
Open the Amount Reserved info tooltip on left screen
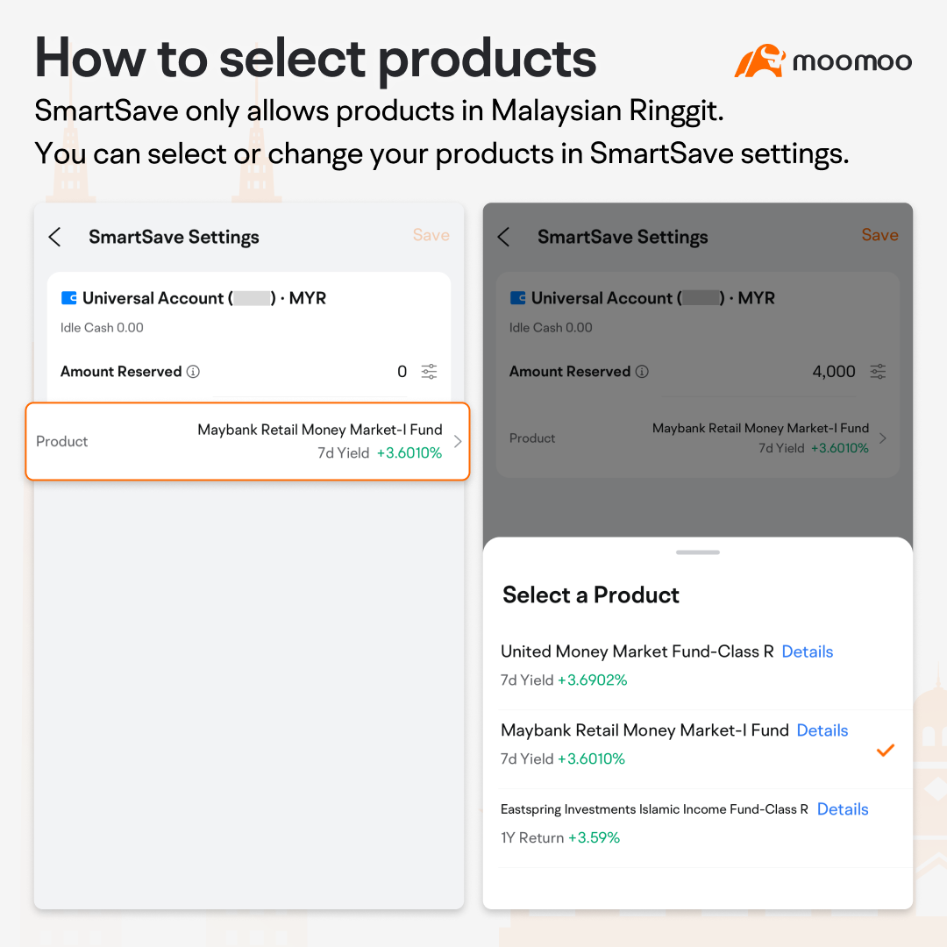(x=194, y=371)
